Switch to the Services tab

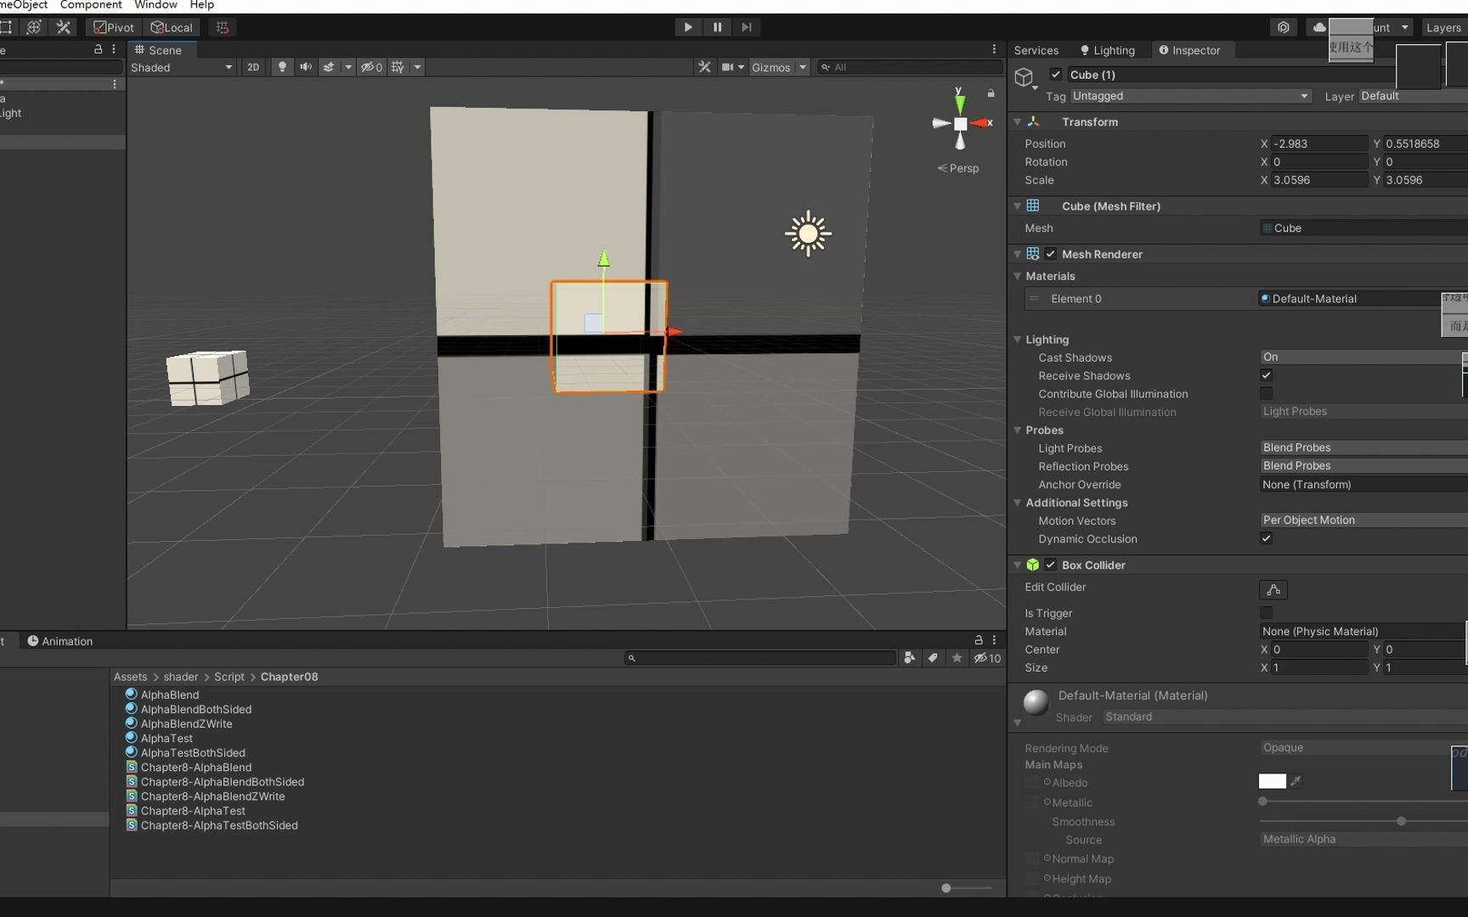point(1036,50)
